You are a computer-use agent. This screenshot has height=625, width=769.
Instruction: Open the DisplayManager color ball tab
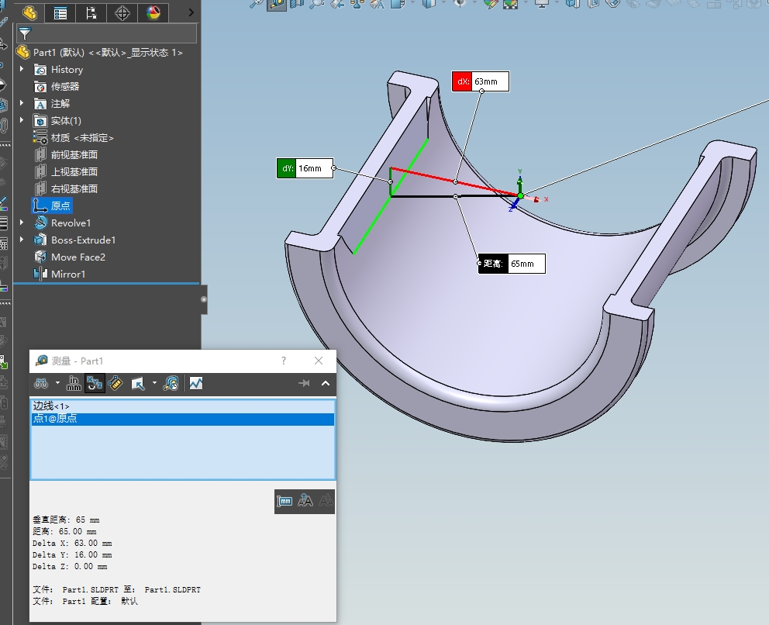pos(153,12)
